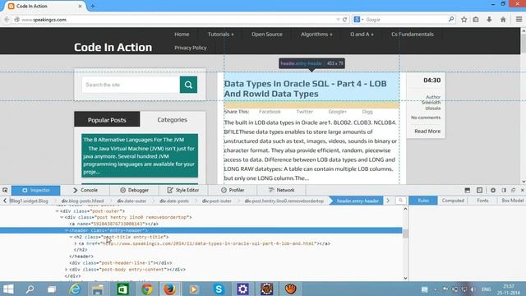The image size is (526, 296).
Task: Select the Box Model sidebar tab
Action: pyautogui.click(x=513, y=201)
